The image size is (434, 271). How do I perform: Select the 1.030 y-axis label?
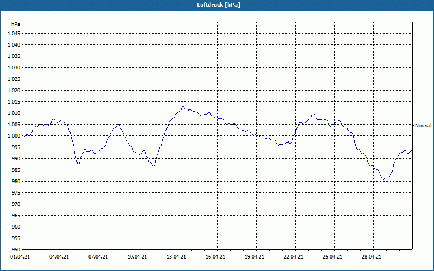14,67
